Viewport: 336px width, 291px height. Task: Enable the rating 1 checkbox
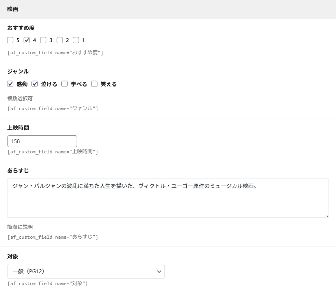(76, 40)
